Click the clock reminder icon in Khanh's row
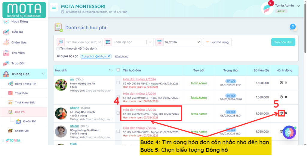 click(x=281, y=113)
